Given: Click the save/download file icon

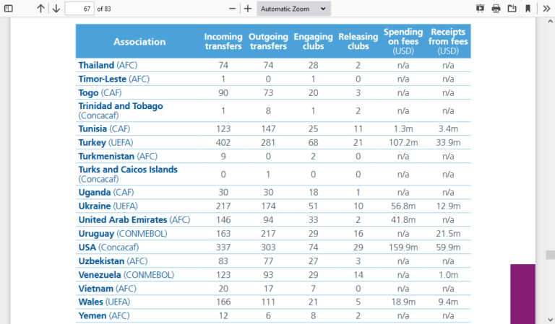Looking at the screenshot, I should [512, 9].
